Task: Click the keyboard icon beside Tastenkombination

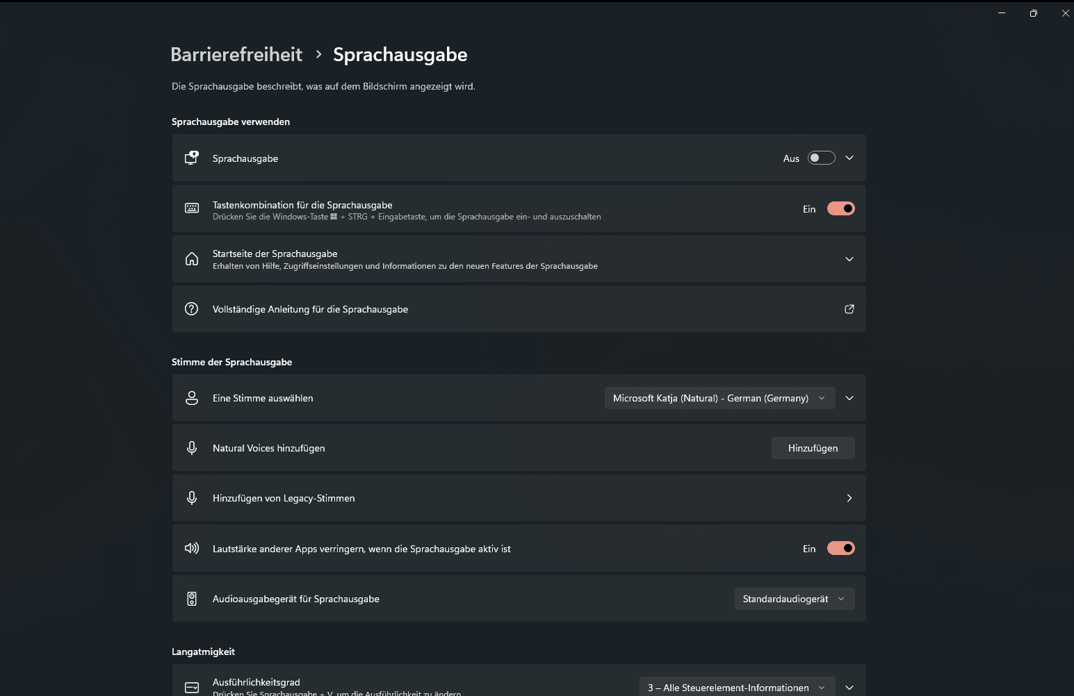Action: (x=191, y=208)
